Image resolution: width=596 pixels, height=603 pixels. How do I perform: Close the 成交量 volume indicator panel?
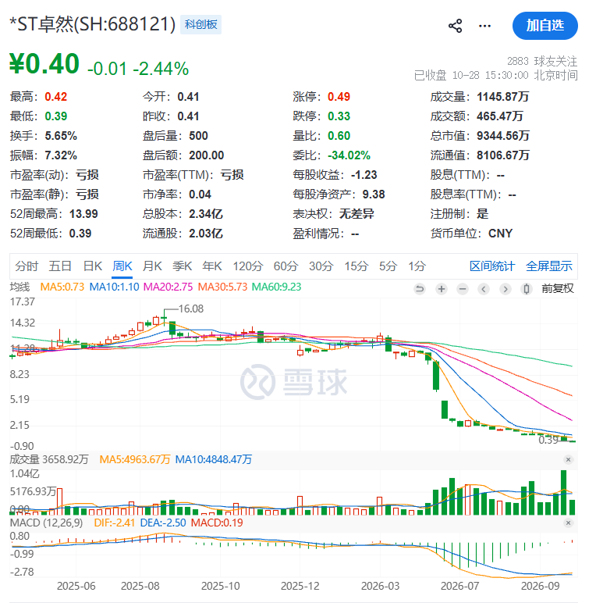pyautogui.click(x=569, y=459)
